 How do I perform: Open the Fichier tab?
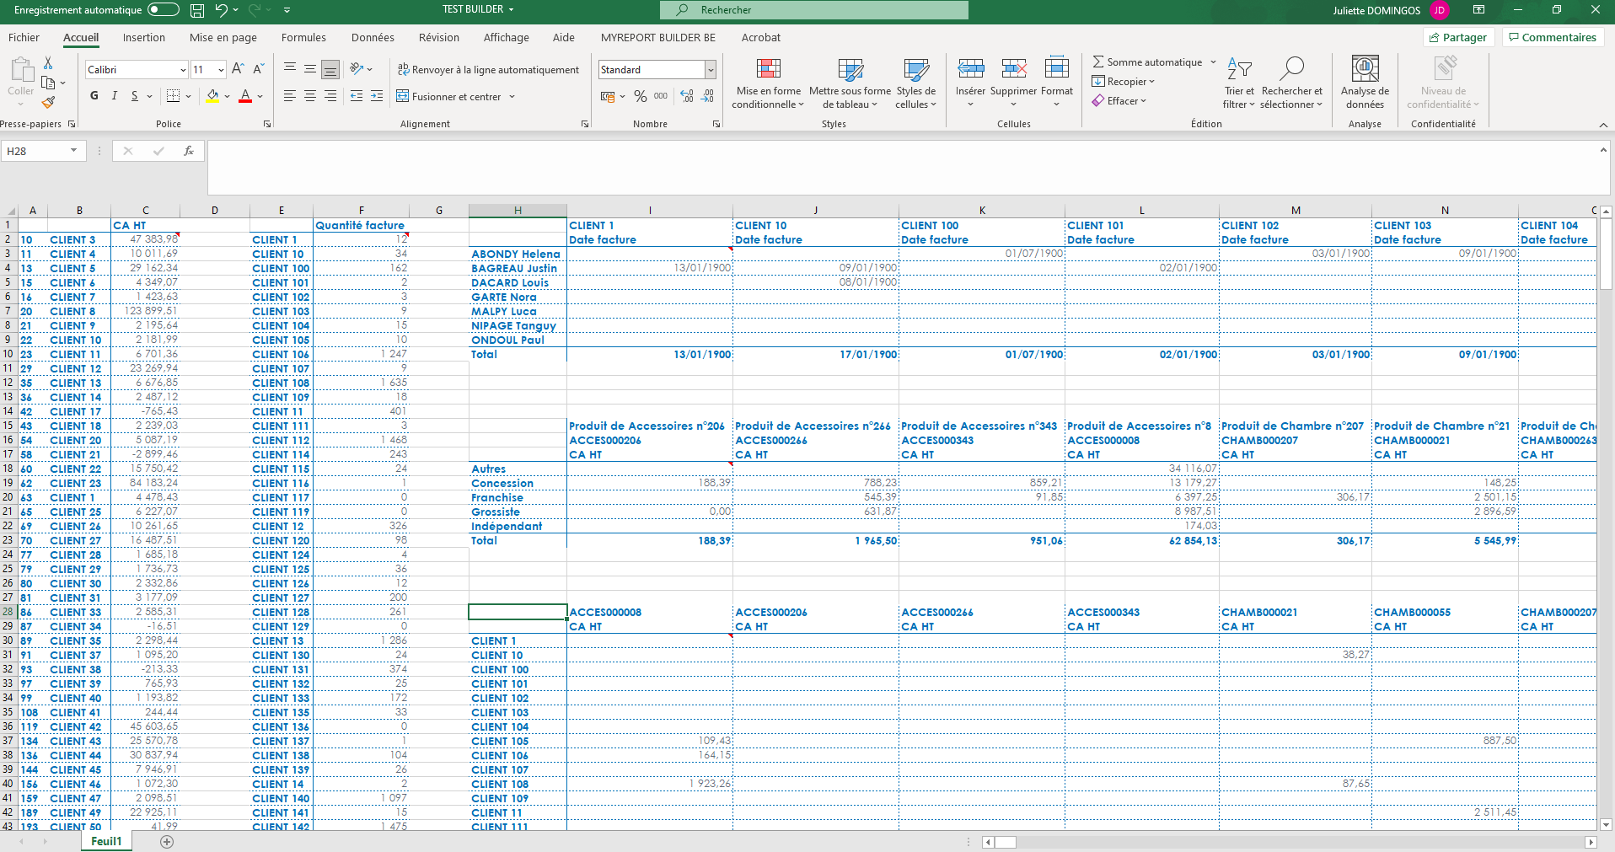(x=24, y=38)
